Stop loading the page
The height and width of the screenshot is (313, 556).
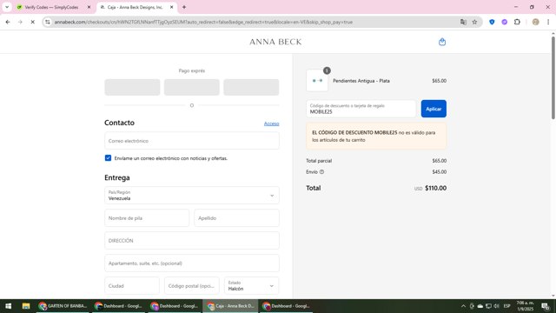coord(32,22)
